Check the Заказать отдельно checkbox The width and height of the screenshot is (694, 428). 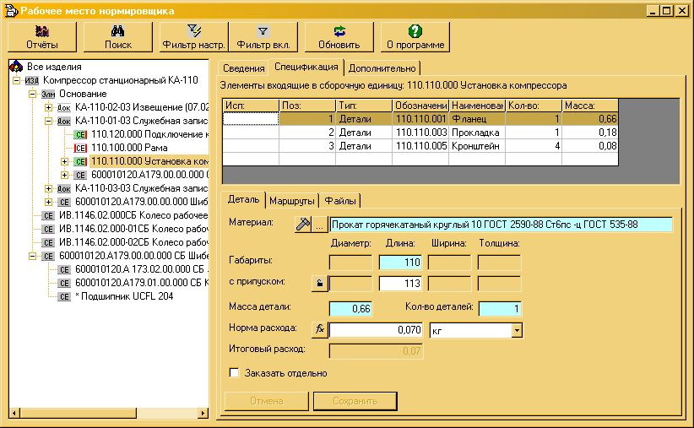coord(235,372)
